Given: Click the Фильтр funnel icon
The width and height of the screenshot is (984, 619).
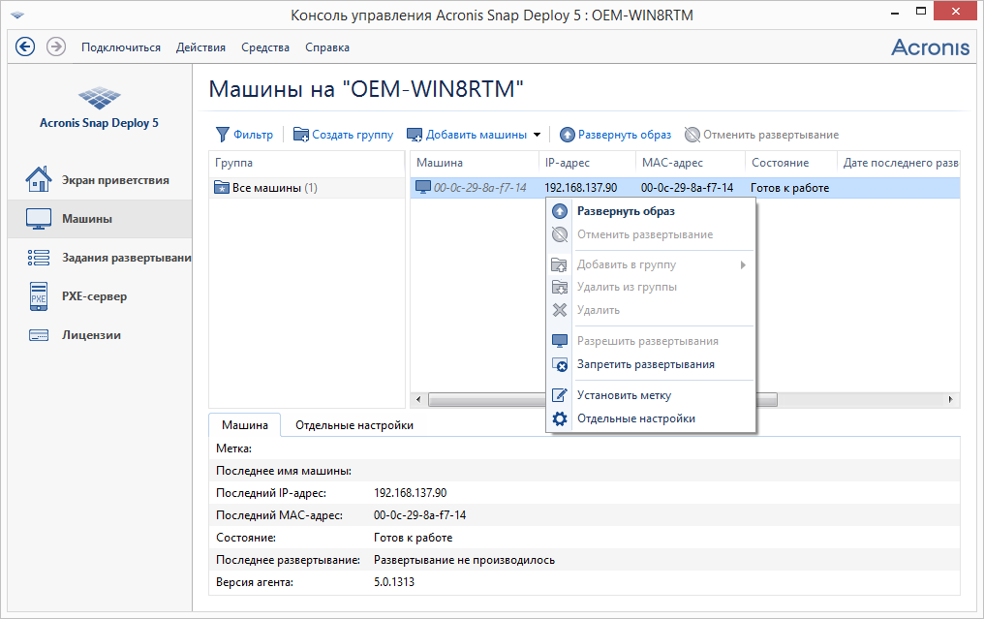Looking at the screenshot, I should tap(222, 135).
